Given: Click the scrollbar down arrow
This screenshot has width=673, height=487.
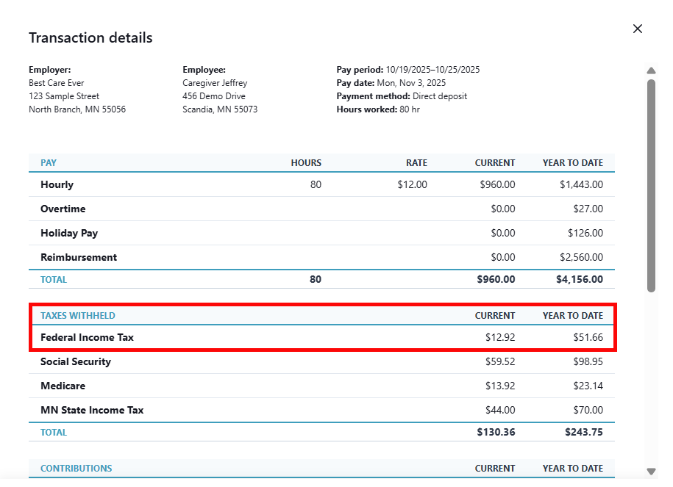Looking at the screenshot, I should point(651,471).
